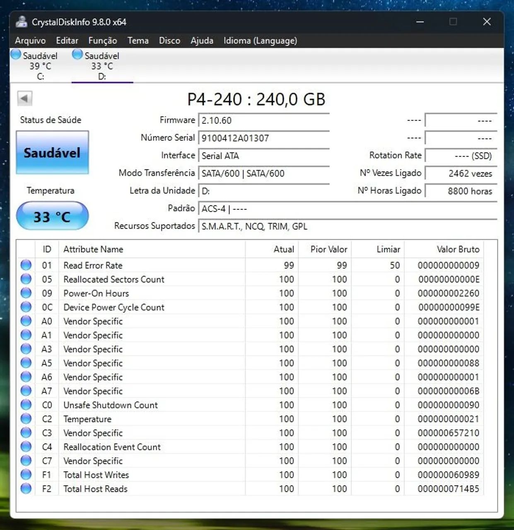Click the status orb for Temperature row C2
The height and width of the screenshot is (530, 514).
pos(26,419)
